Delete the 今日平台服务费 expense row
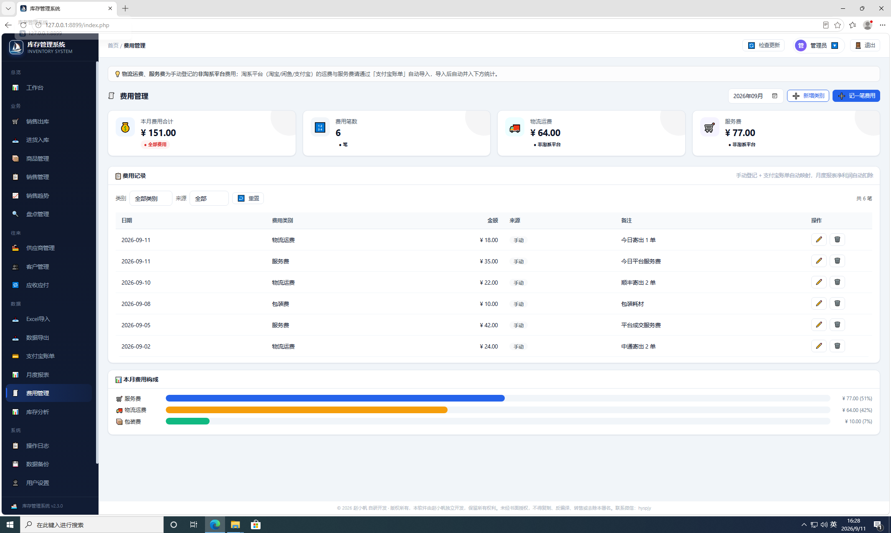The image size is (891, 533). click(837, 261)
